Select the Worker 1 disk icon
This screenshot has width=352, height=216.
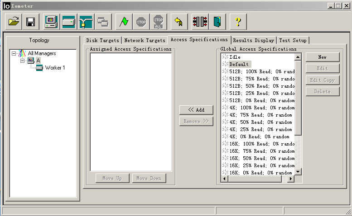[x=39, y=68]
